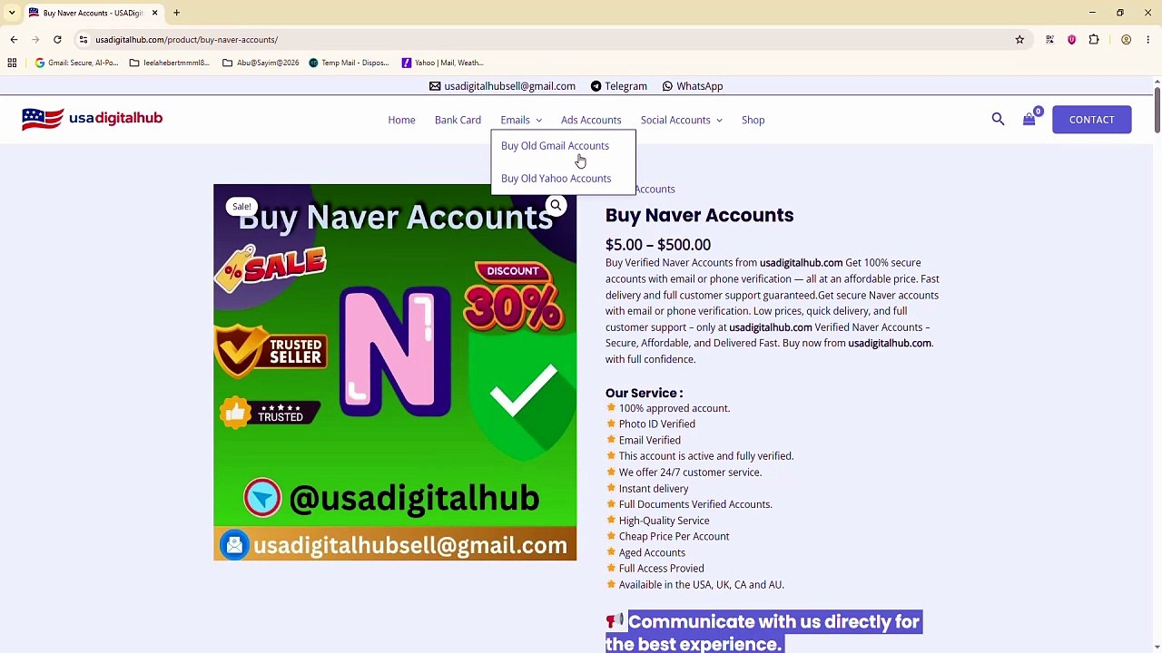Open the Bank Card page

458,120
